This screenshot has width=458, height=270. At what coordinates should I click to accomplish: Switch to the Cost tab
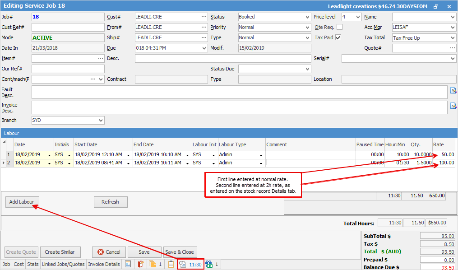pos(19,265)
